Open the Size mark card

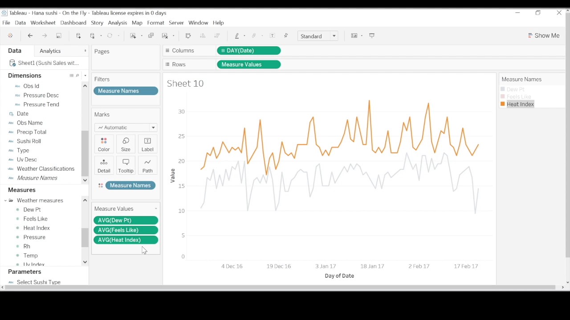click(x=126, y=144)
